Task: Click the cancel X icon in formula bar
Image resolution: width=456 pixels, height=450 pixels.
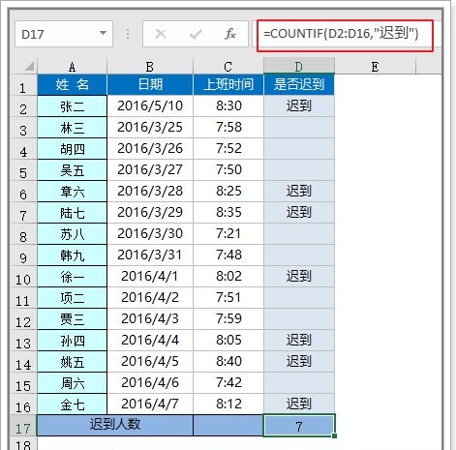Action: [x=161, y=34]
